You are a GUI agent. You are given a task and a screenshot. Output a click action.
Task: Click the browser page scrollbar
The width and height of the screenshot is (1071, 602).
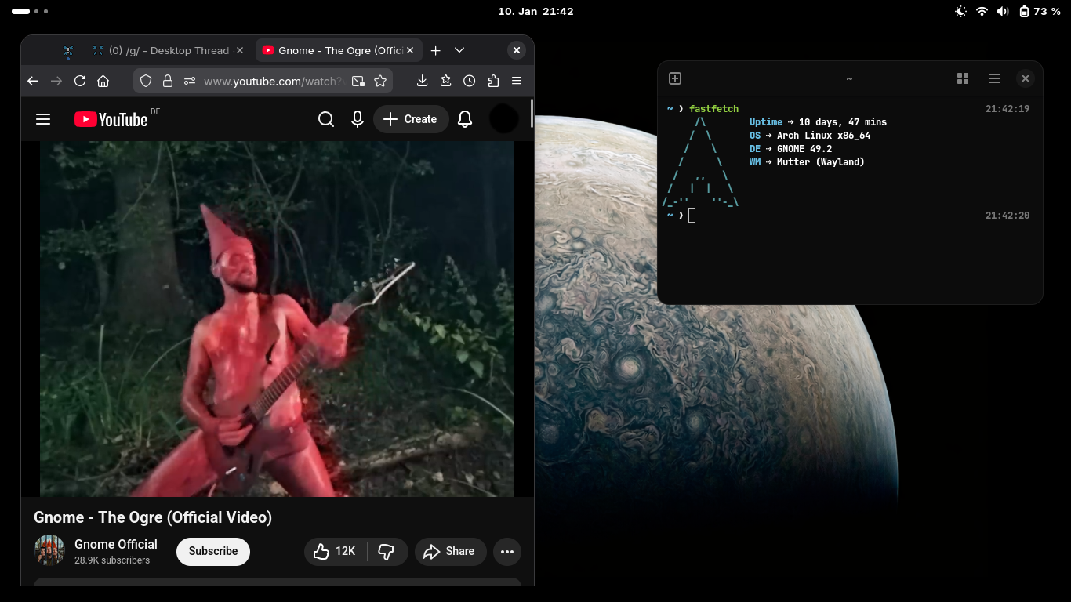click(532, 113)
